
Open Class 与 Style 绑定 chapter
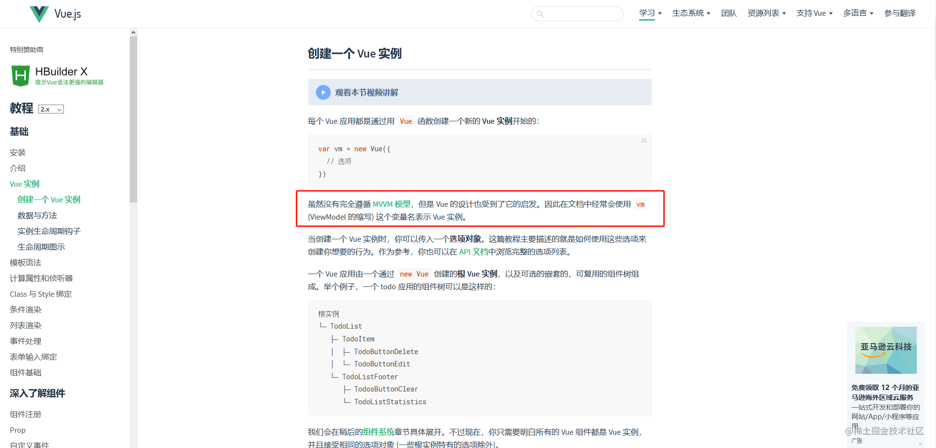[41, 294]
